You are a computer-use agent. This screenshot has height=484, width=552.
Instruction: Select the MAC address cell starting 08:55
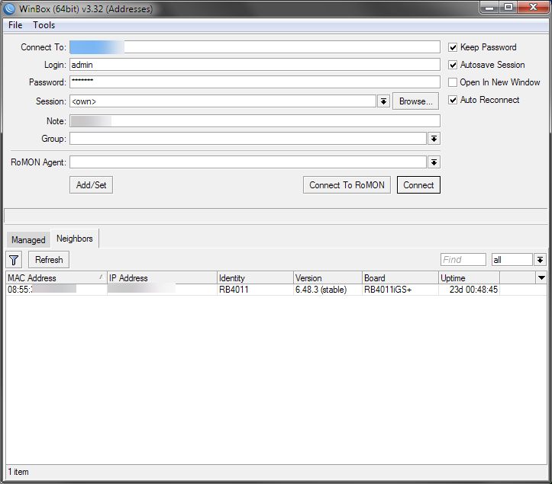(56, 290)
